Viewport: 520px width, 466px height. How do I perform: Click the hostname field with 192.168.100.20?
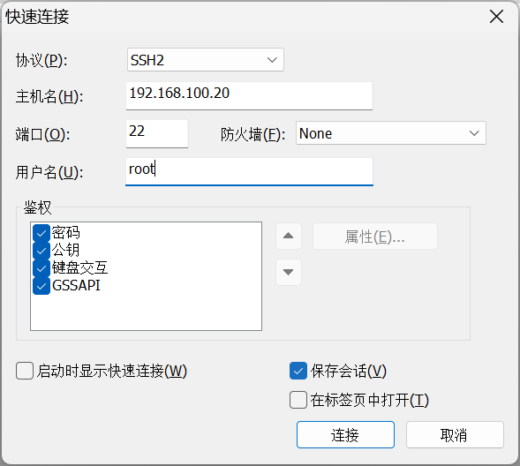[x=249, y=95]
